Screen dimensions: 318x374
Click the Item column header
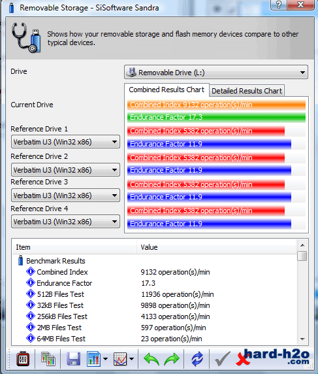click(74, 247)
